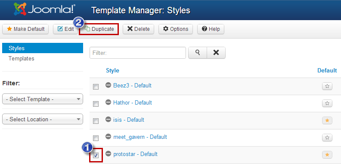
Task: Click the default star for Hathor
Action: [x=327, y=103]
